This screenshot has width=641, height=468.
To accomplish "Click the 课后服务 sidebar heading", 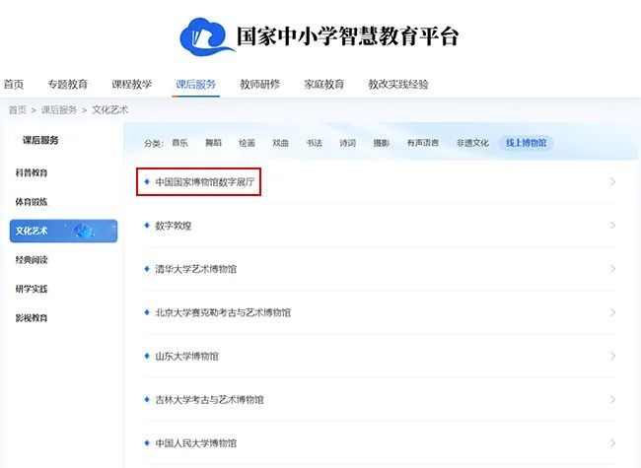I will point(40,141).
